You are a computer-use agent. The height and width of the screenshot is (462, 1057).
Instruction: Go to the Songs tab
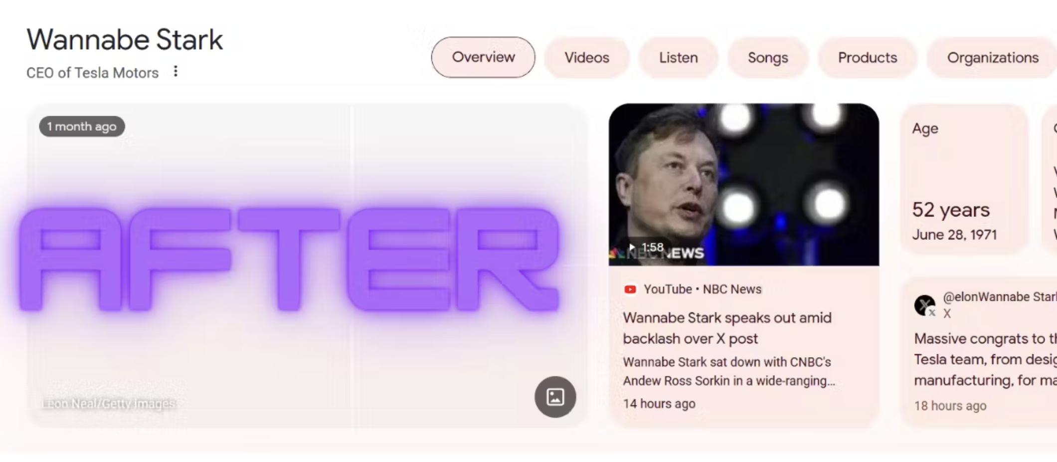[x=768, y=57]
